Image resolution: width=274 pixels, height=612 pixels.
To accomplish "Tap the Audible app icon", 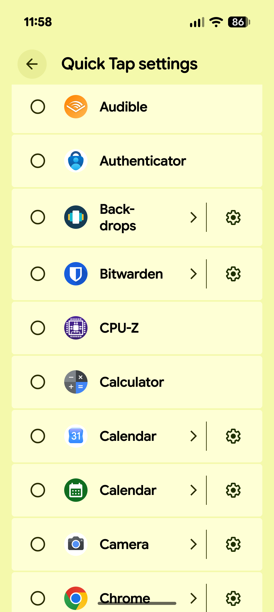I will (x=76, y=107).
